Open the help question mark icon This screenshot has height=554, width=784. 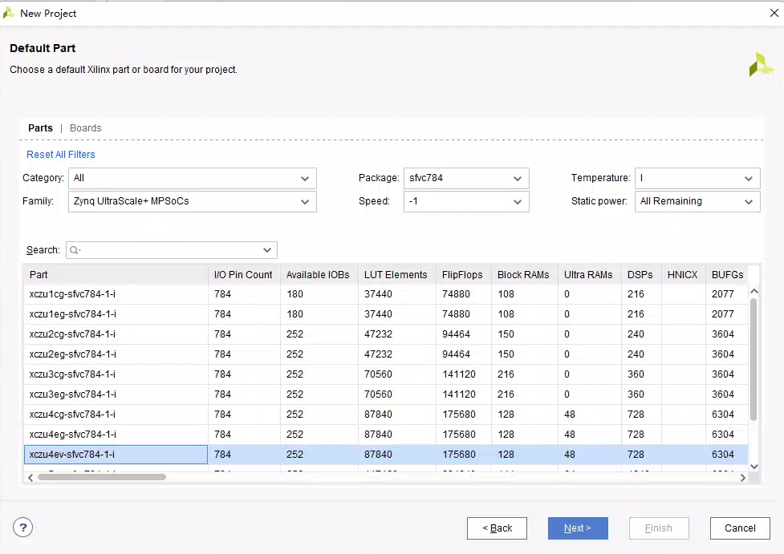[x=23, y=528]
